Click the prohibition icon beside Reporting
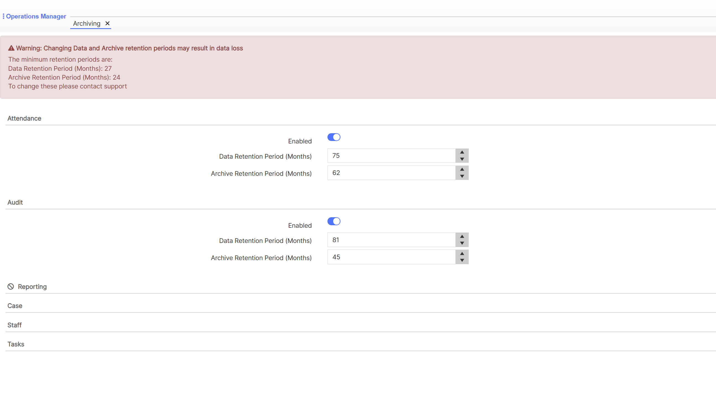 click(11, 287)
